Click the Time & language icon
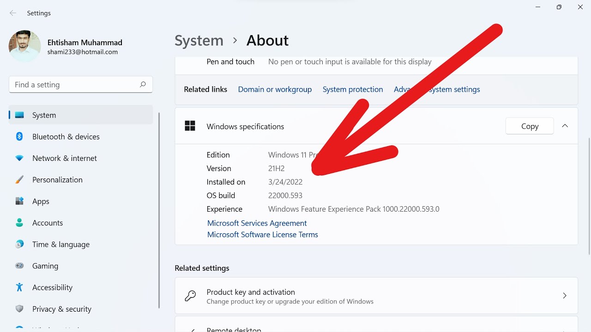 [x=19, y=244]
